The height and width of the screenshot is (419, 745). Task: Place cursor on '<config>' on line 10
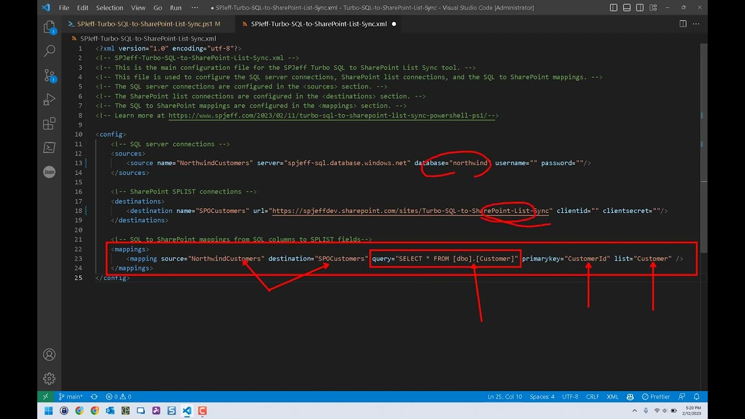pos(111,134)
